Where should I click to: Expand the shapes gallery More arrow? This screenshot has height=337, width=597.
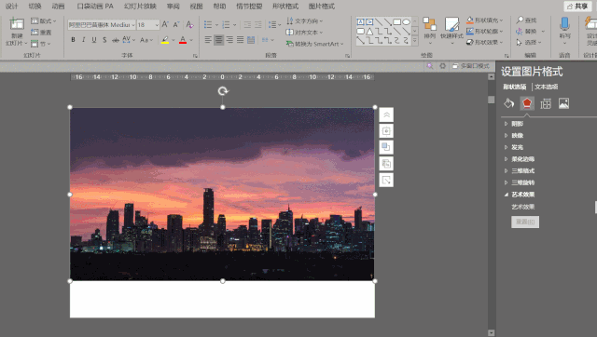[x=414, y=40]
